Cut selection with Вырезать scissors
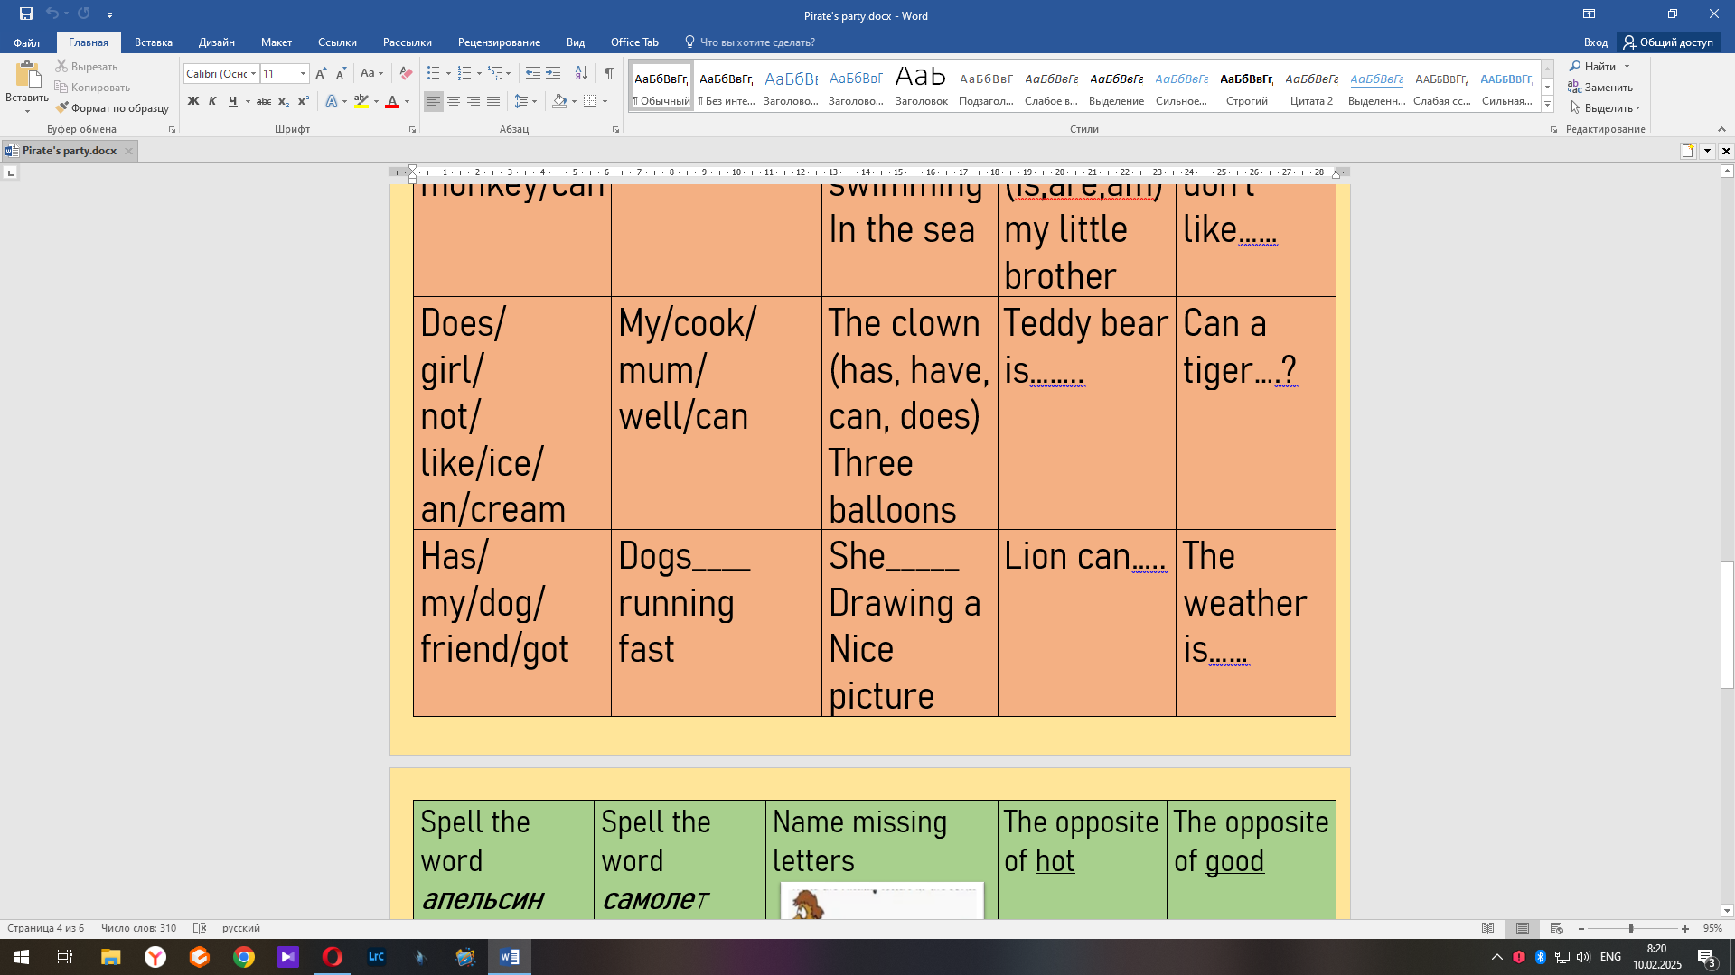Screen dimensions: 1735x975 (87, 66)
